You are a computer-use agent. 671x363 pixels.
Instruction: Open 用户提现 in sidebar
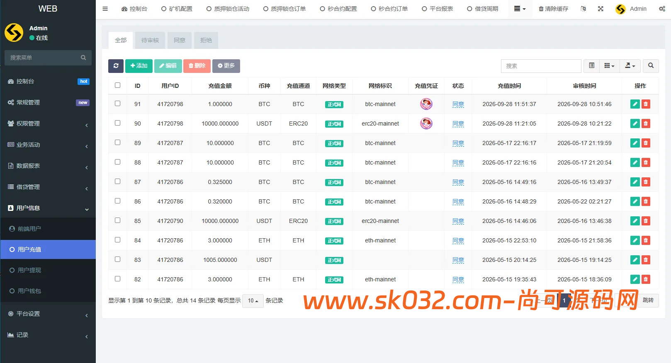coord(48,270)
